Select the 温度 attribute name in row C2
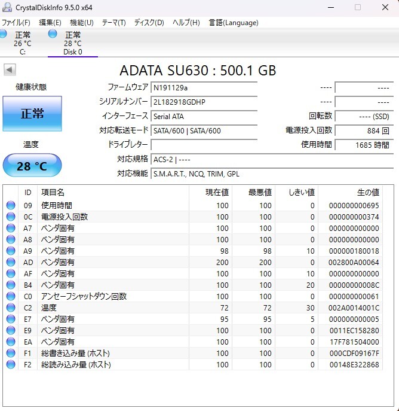This screenshot has width=399, height=411. [48, 308]
